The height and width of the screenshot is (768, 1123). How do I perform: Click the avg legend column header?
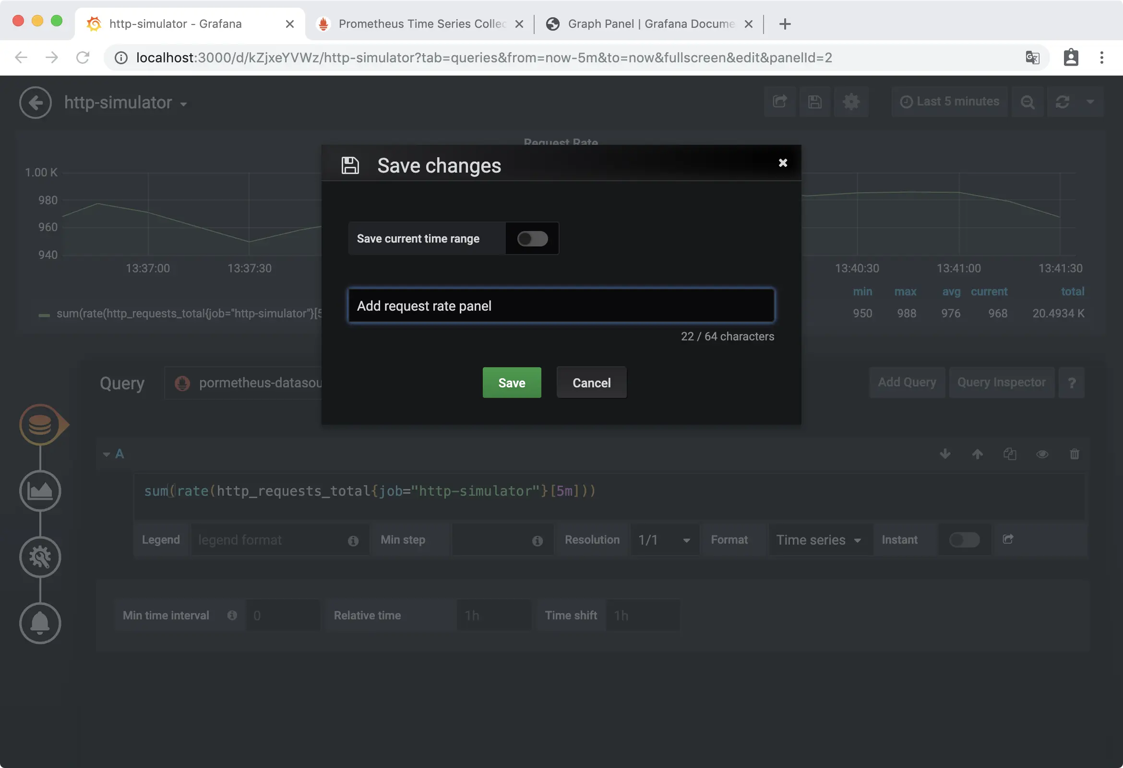coord(951,291)
